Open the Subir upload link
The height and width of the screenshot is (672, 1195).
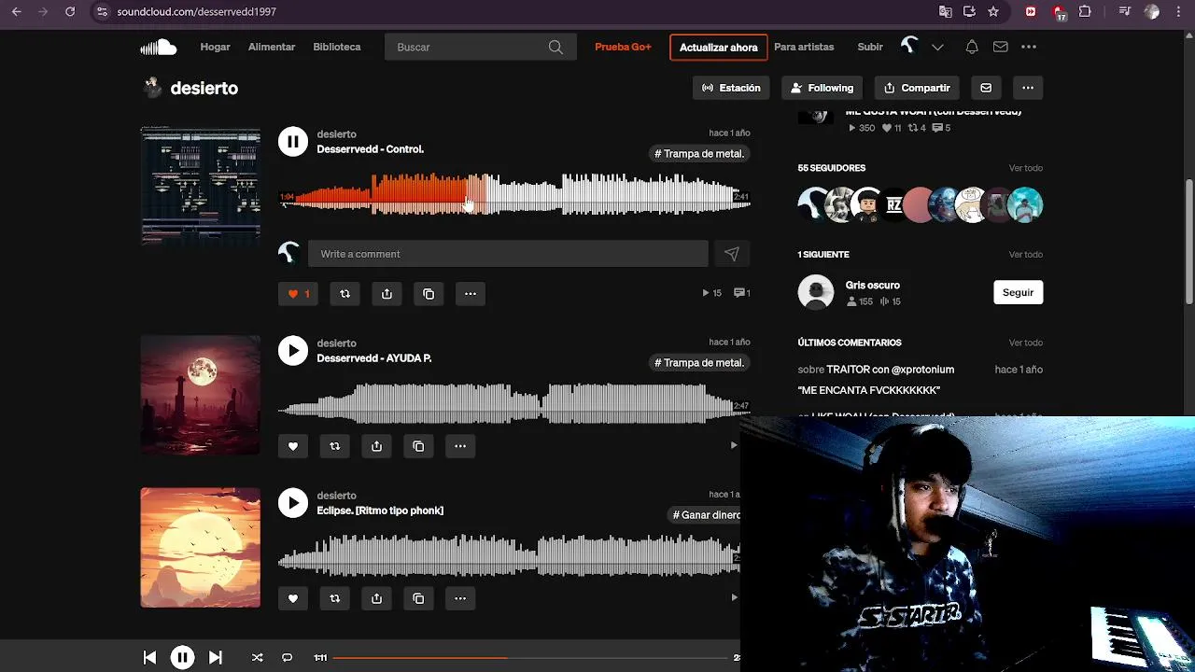click(870, 47)
